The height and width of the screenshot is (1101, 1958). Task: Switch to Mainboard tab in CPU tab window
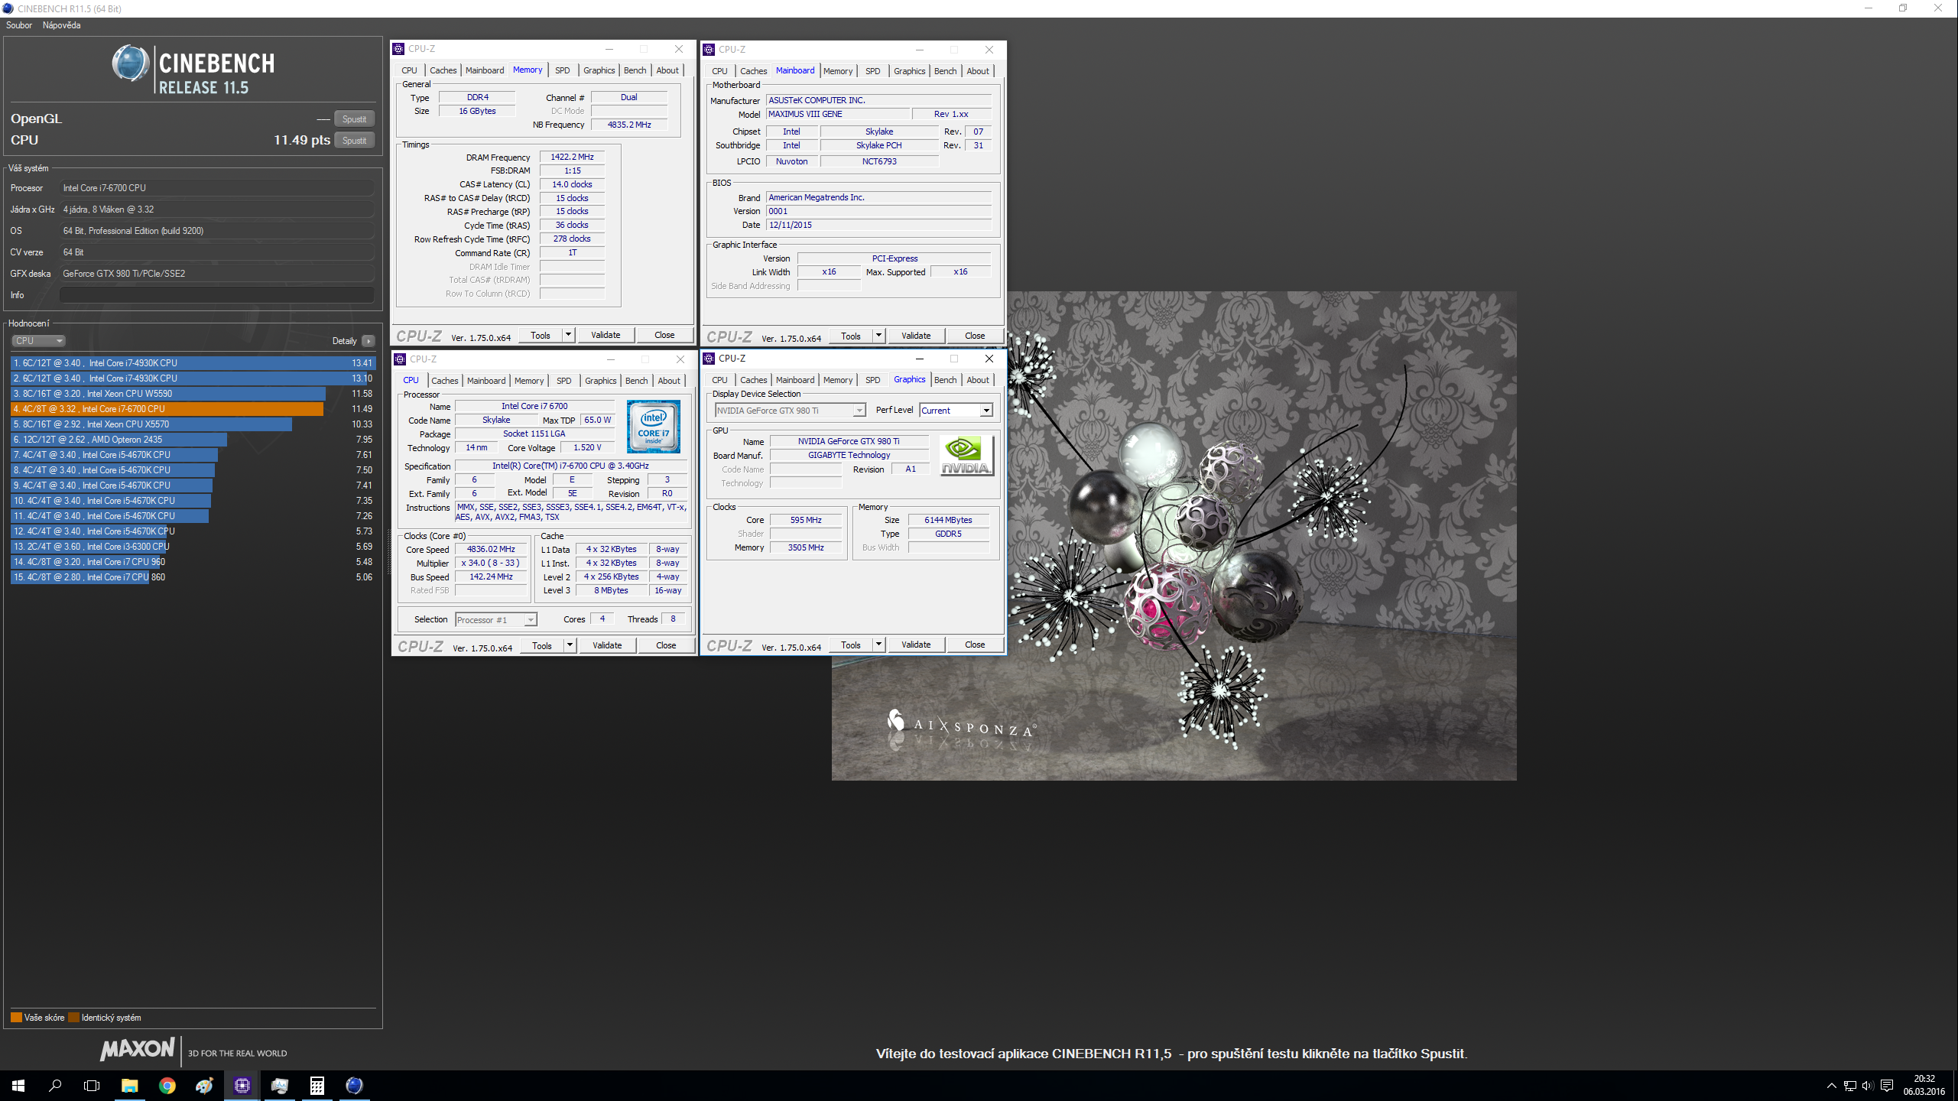click(486, 381)
